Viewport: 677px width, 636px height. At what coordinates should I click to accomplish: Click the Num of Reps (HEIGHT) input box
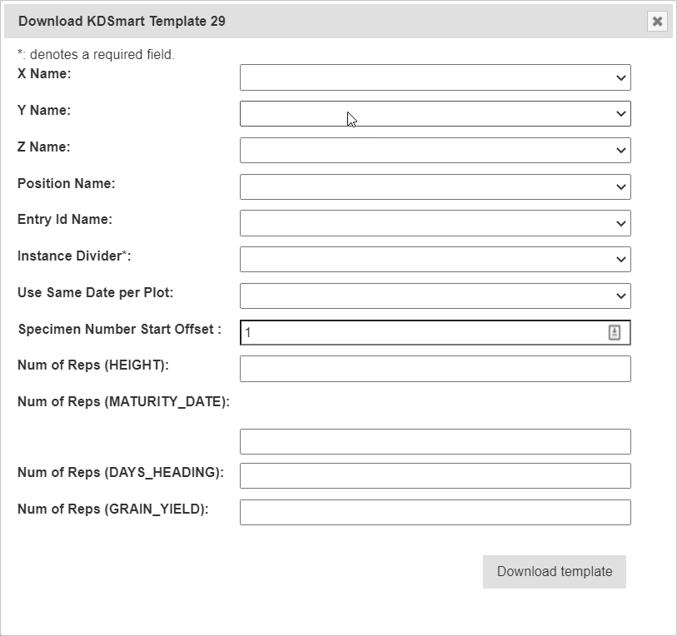(x=435, y=369)
